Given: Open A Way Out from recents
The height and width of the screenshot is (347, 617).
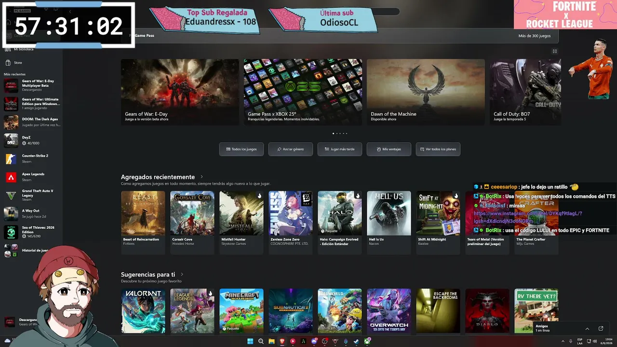Looking at the screenshot, I should click(x=31, y=214).
